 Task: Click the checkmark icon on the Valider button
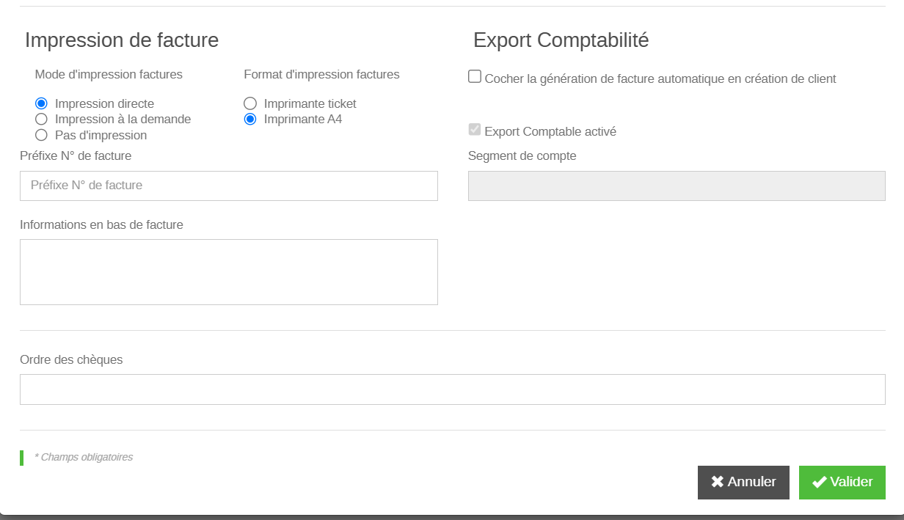819,482
